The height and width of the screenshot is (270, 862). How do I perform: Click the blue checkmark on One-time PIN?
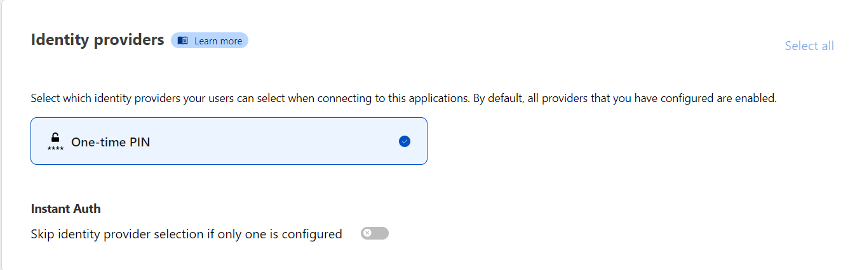point(405,141)
